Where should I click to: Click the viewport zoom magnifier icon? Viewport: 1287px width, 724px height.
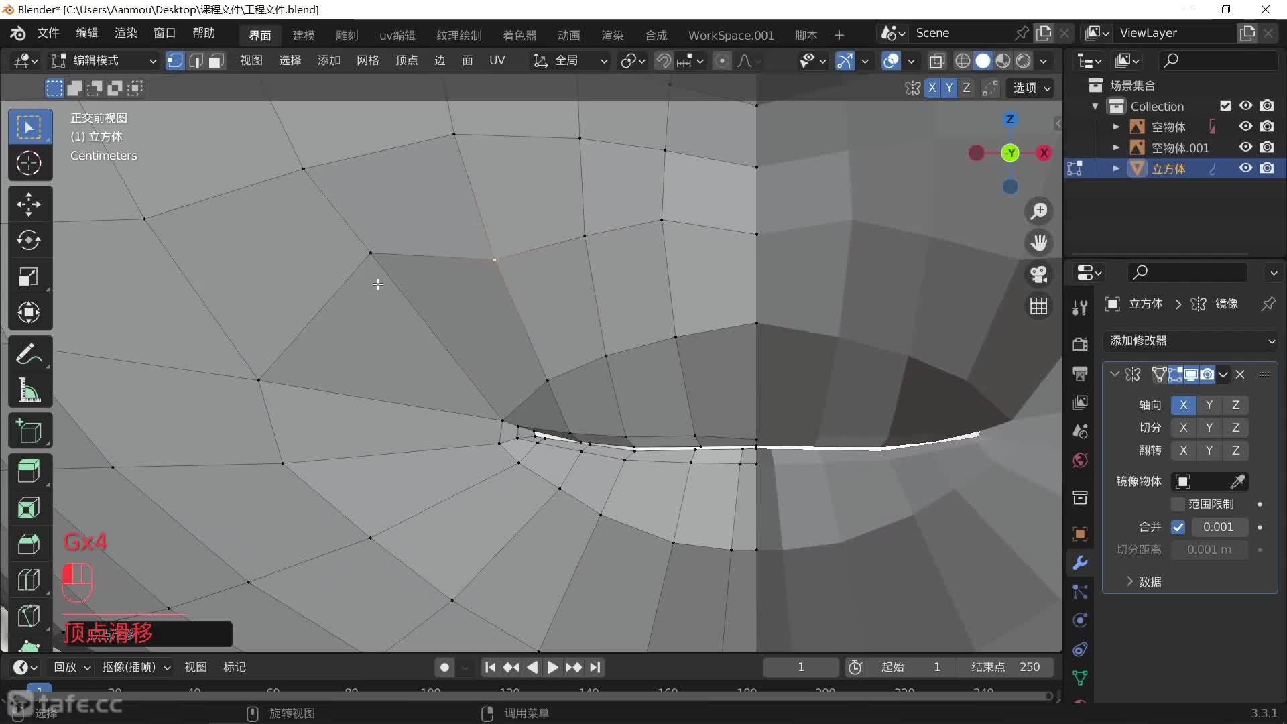coord(1039,211)
